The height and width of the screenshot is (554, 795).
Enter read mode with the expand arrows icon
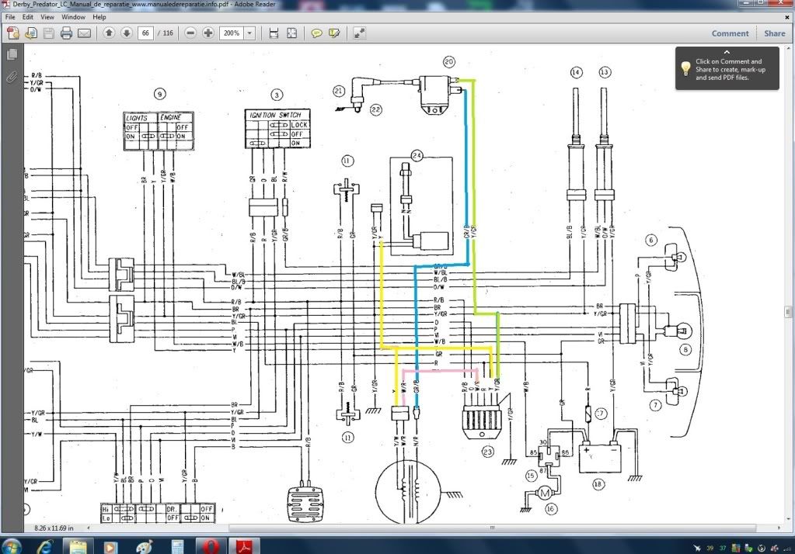(x=359, y=33)
